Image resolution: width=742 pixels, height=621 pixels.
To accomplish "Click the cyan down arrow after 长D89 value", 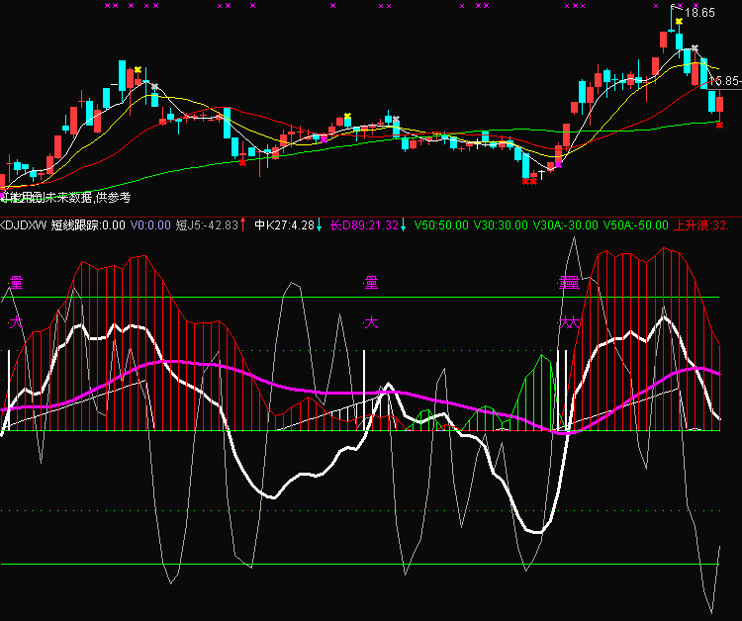I will pos(404,225).
